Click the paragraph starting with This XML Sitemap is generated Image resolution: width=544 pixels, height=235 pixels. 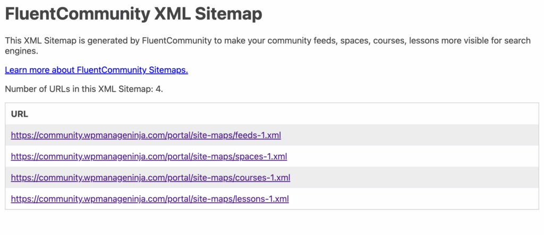coord(268,46)
